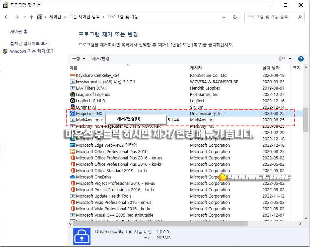The image size is (310, 247).
Task: Click the horizontal scrollbar thumb
Action: pos(161,224)
